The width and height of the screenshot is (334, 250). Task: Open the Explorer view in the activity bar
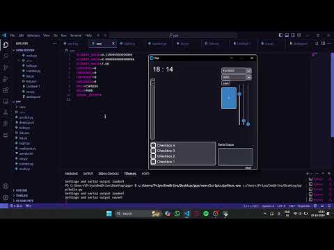click(6, 44)
